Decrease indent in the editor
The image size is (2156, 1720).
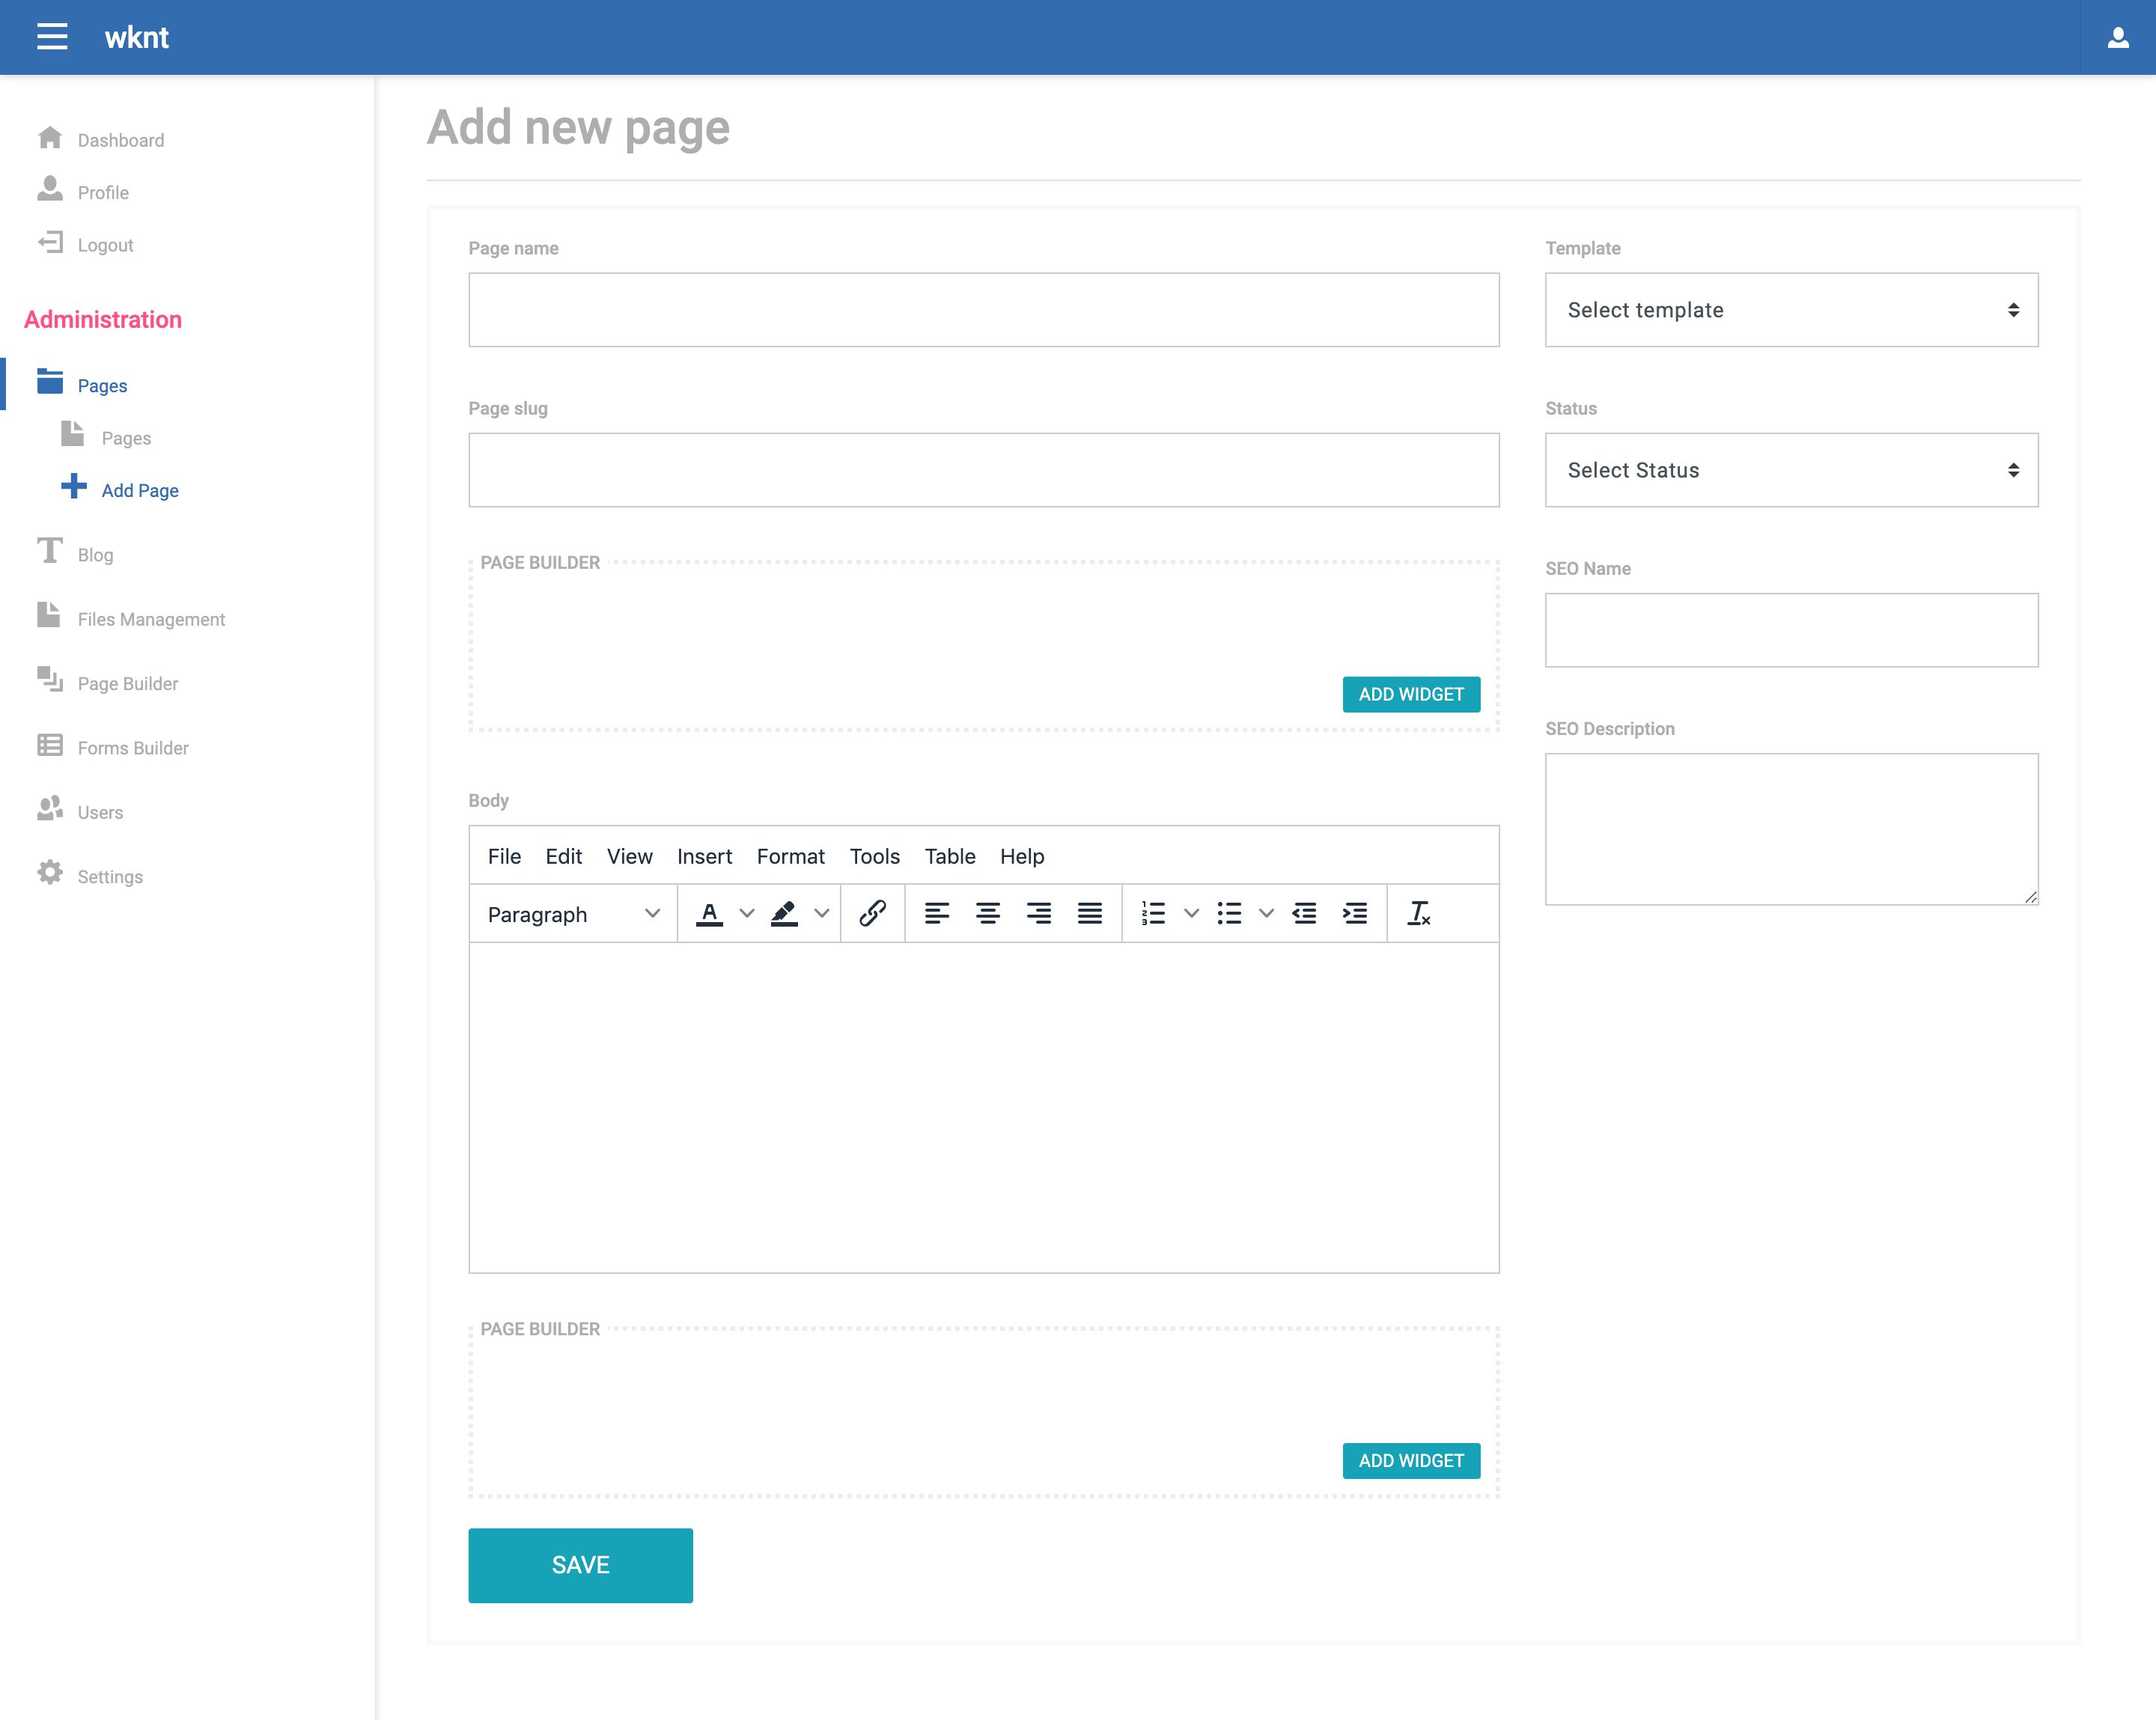1304,914
